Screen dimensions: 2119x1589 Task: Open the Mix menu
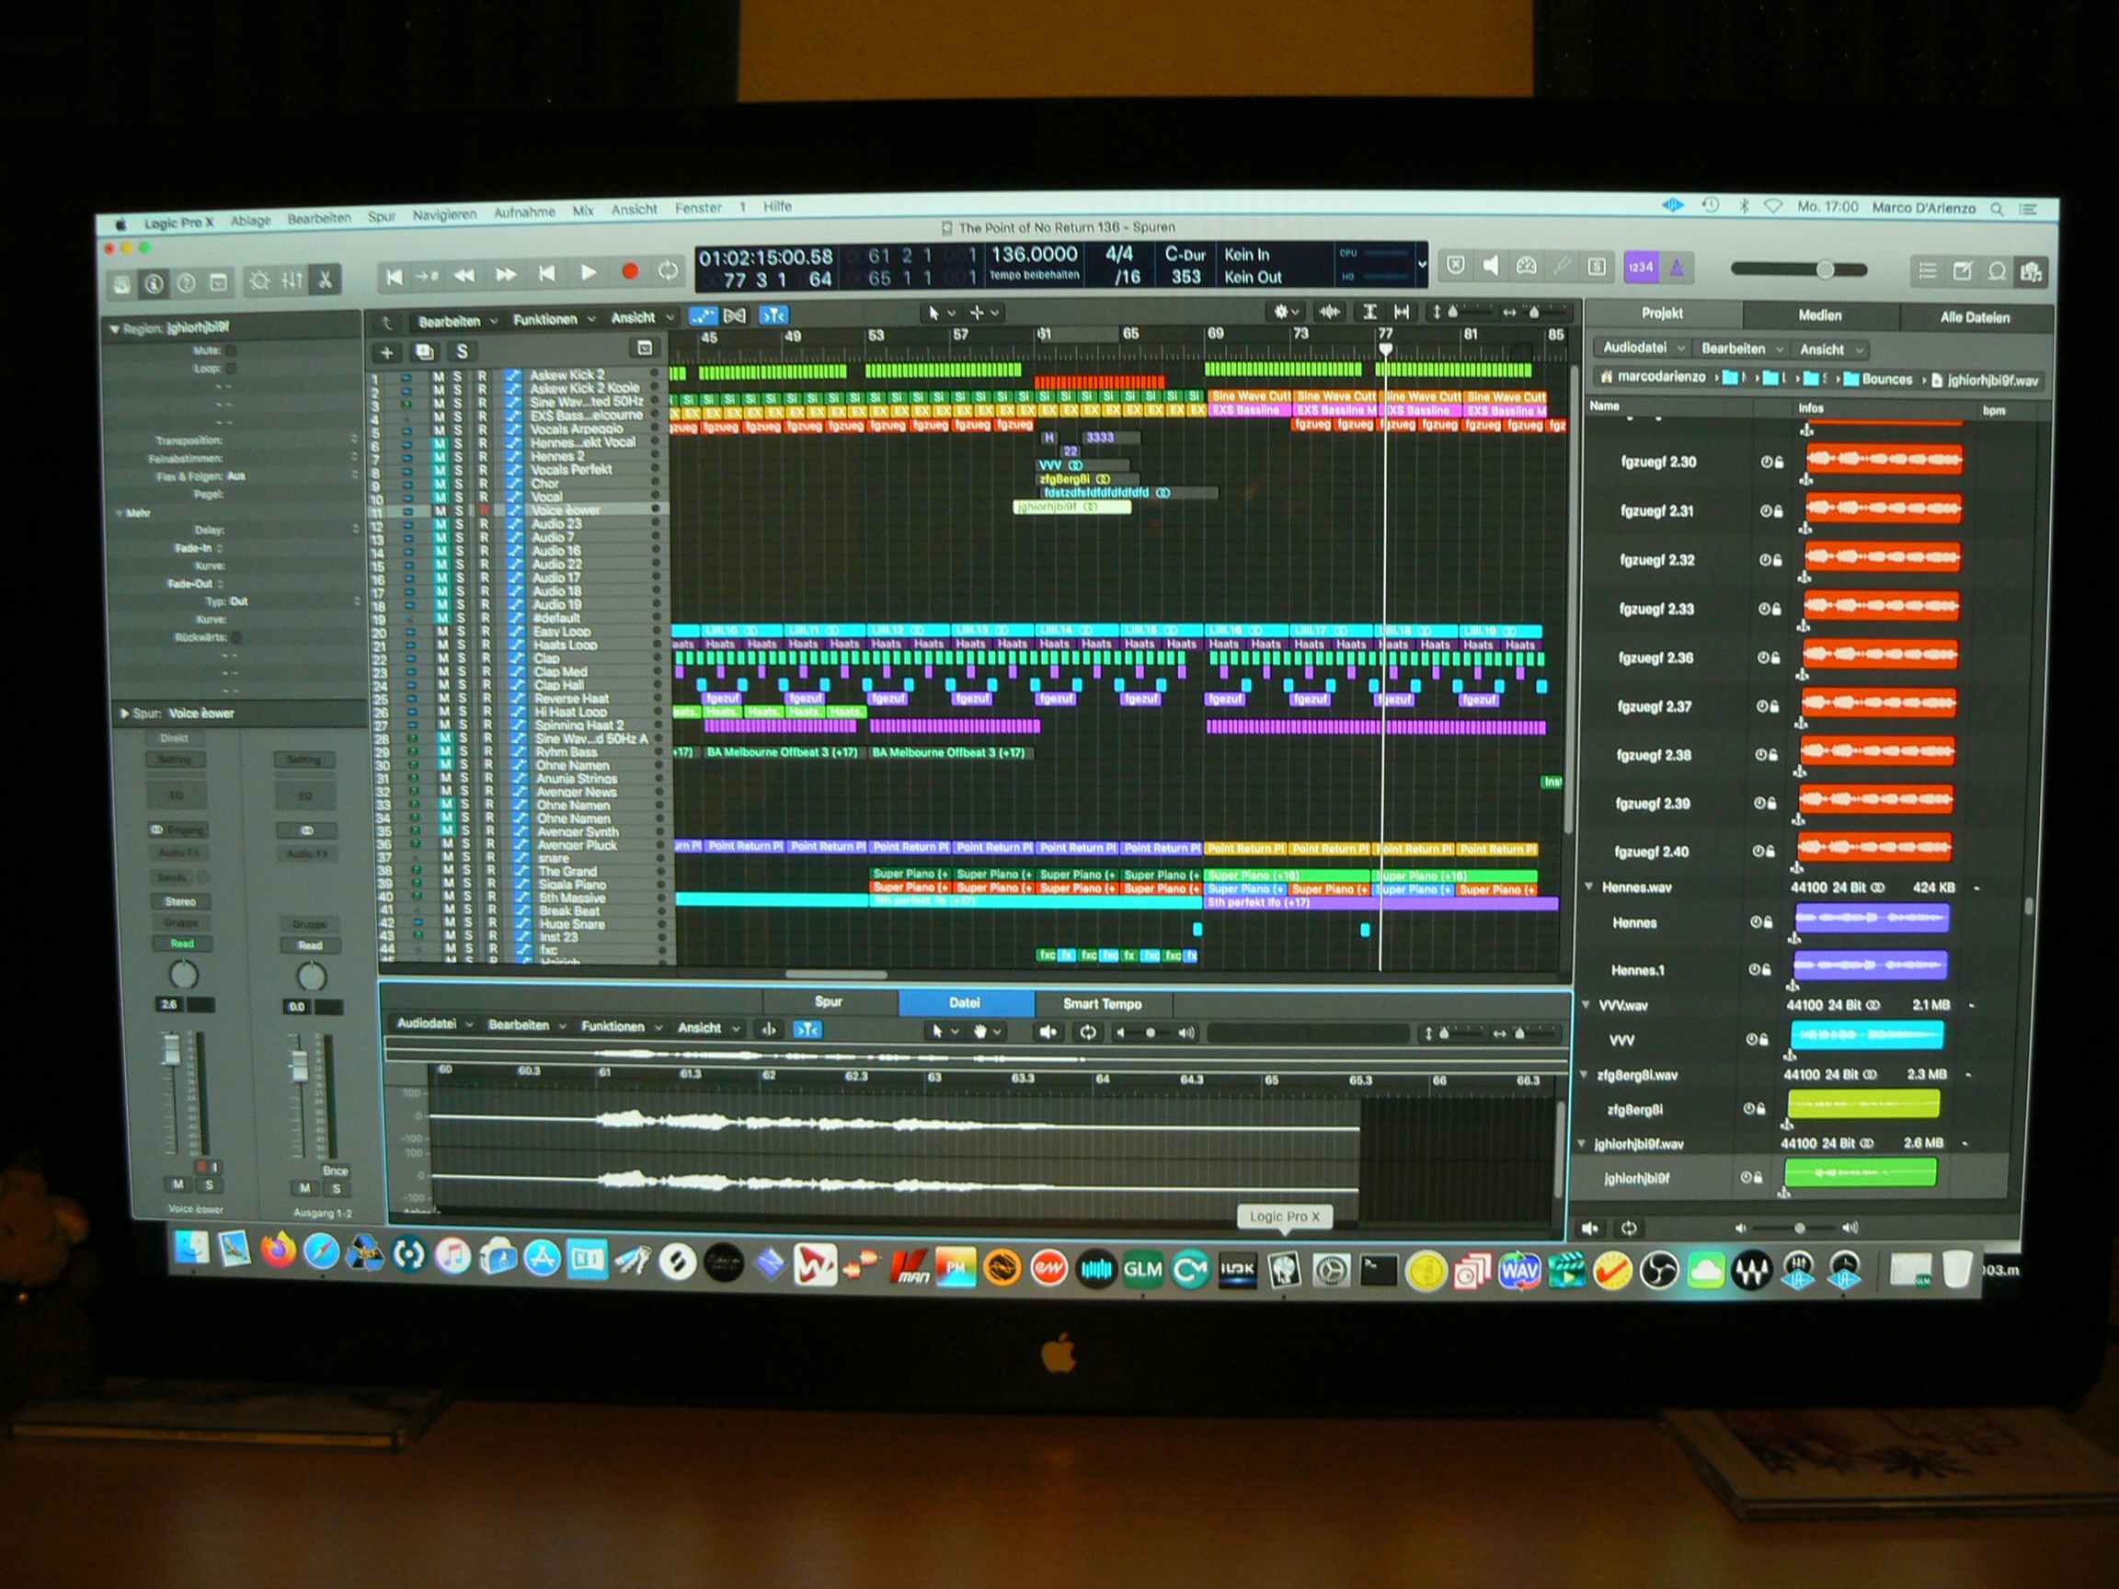point(583,211)
